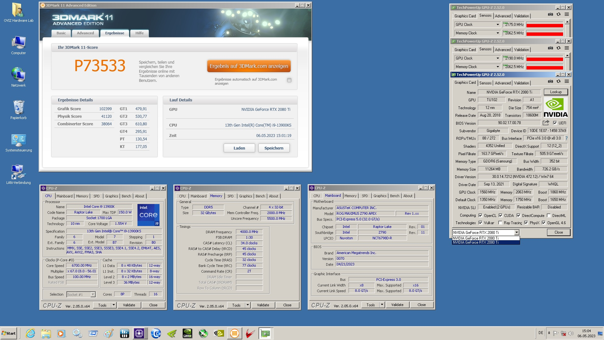Click the GPU Name field showing RTX 2080 Ti
604x340 pixels.
click(x=509, y=92)
